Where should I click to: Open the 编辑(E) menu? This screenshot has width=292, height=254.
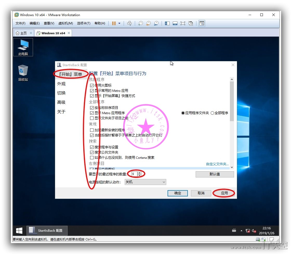pos(35,23)
